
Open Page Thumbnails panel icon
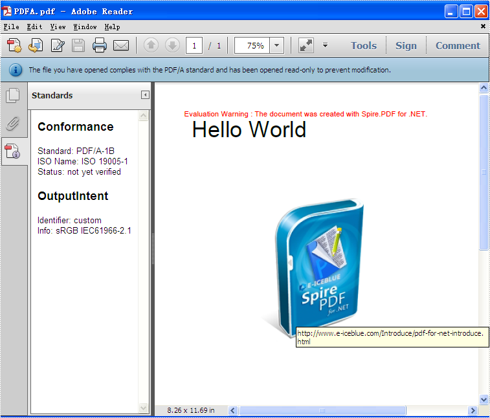point(13,95)
